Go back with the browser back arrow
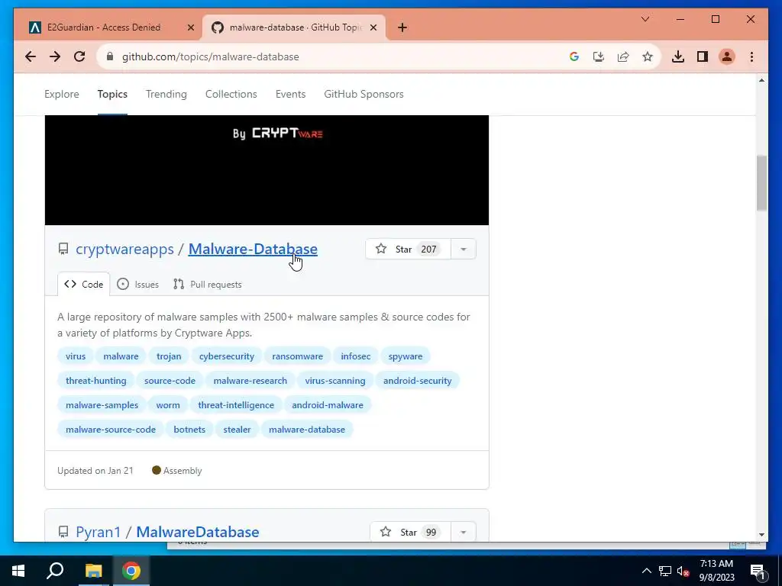Image resolution: width=782 pixels, height=586 pixels. click(31, 56)
